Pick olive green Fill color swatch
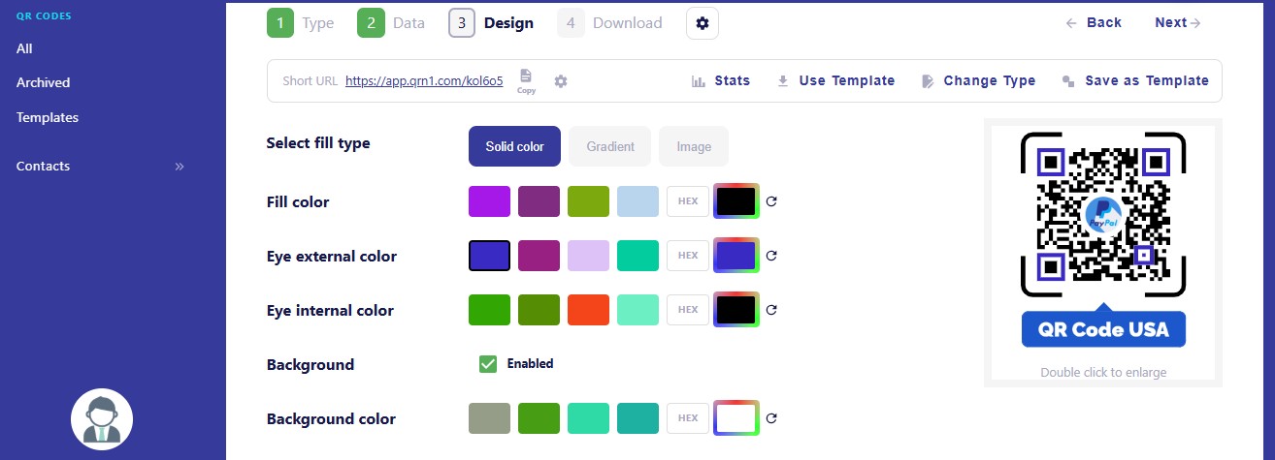This screenshot has height=460, width=1275. coord(588,201)
